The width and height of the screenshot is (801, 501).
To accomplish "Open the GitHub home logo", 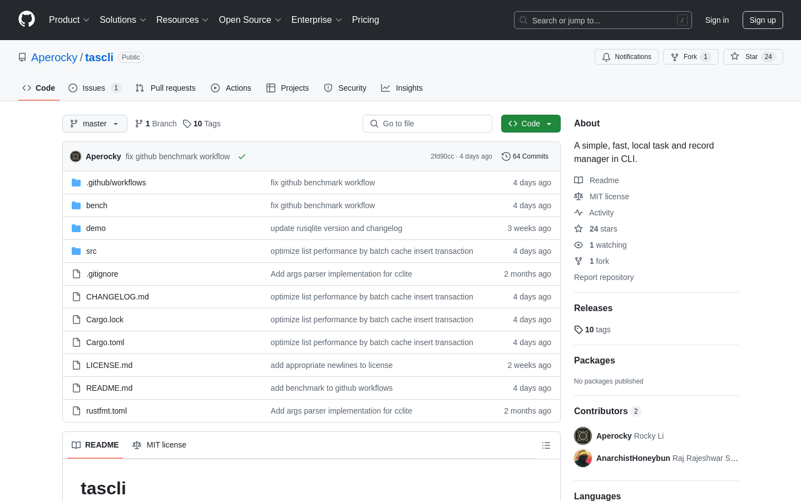I will (x=27, y=19).
